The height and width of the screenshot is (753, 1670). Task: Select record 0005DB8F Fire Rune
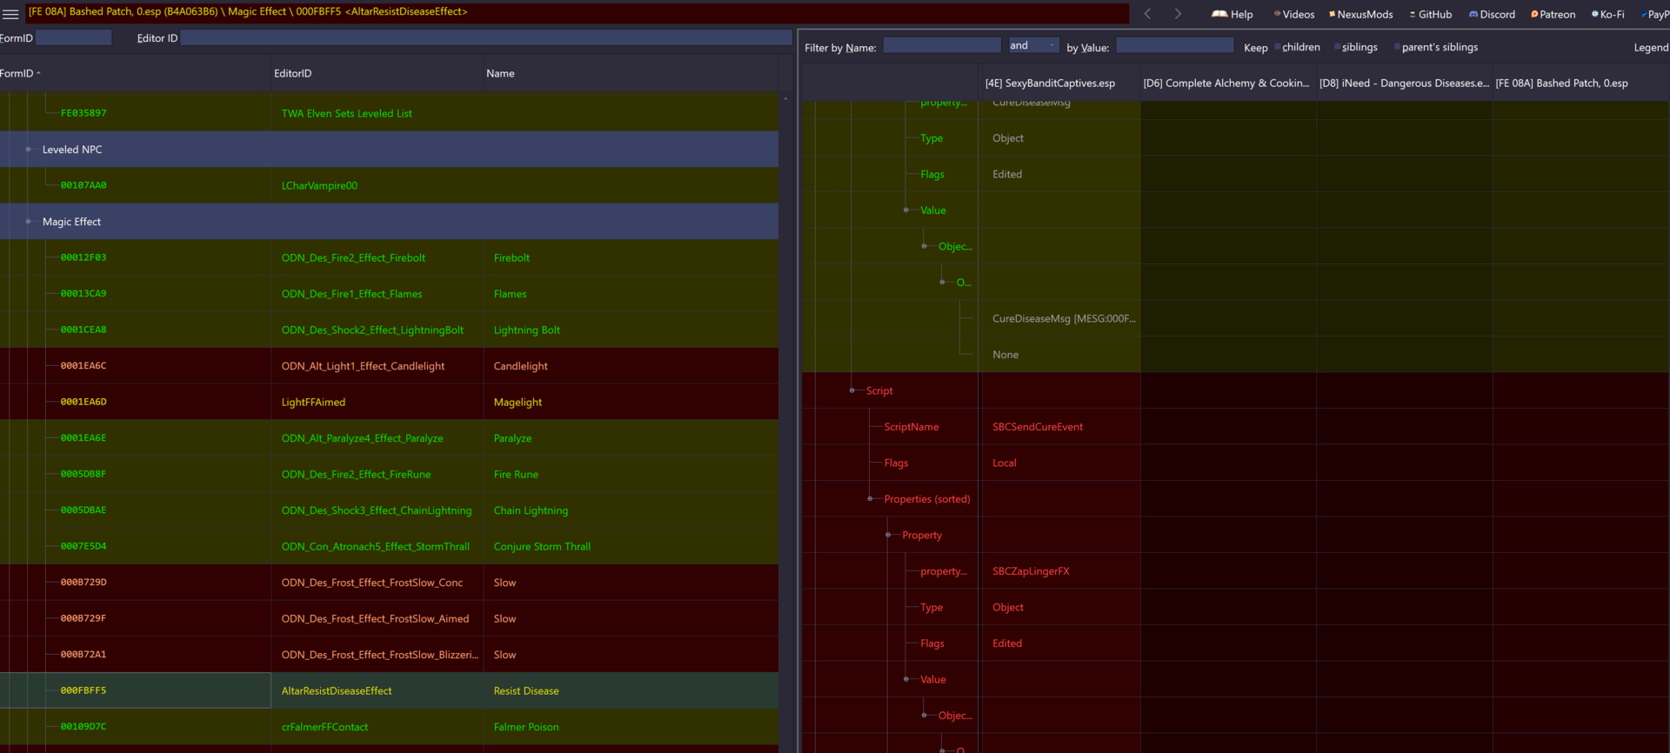point(389,475)
